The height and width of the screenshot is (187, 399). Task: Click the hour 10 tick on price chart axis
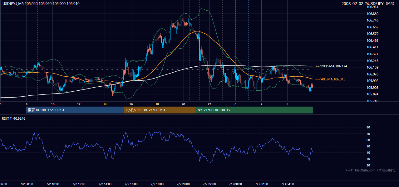coord(53,104)
